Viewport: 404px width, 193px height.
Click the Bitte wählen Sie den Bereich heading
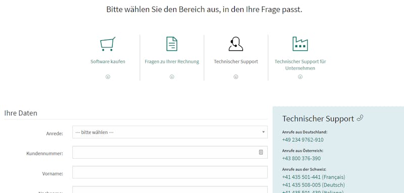point(204,10)
